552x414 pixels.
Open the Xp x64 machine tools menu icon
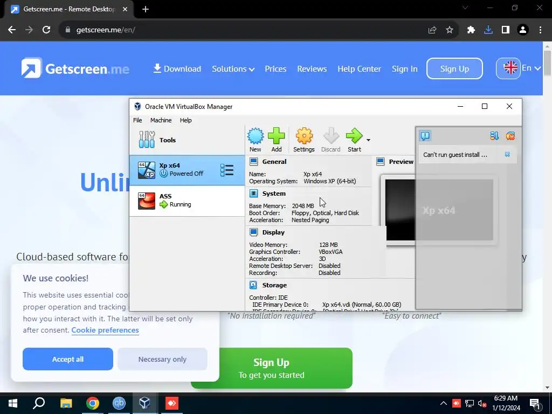point(227,170)
